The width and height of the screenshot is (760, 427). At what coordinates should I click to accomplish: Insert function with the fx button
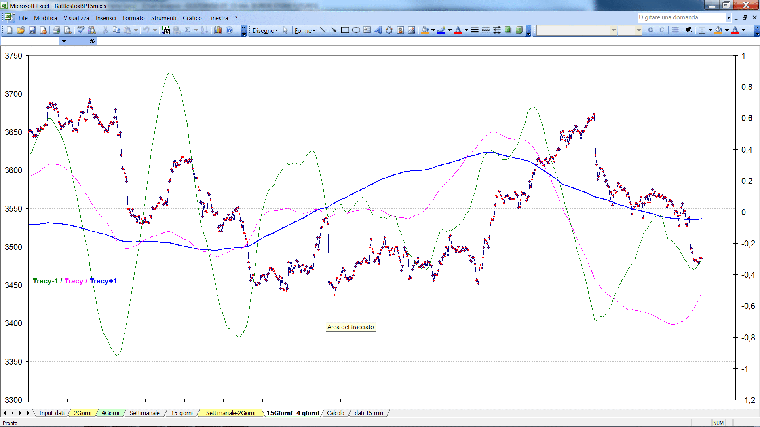[x=92, y=41]
